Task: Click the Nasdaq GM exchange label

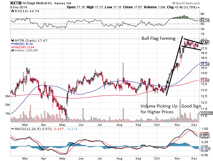Action: coord(63,3)
